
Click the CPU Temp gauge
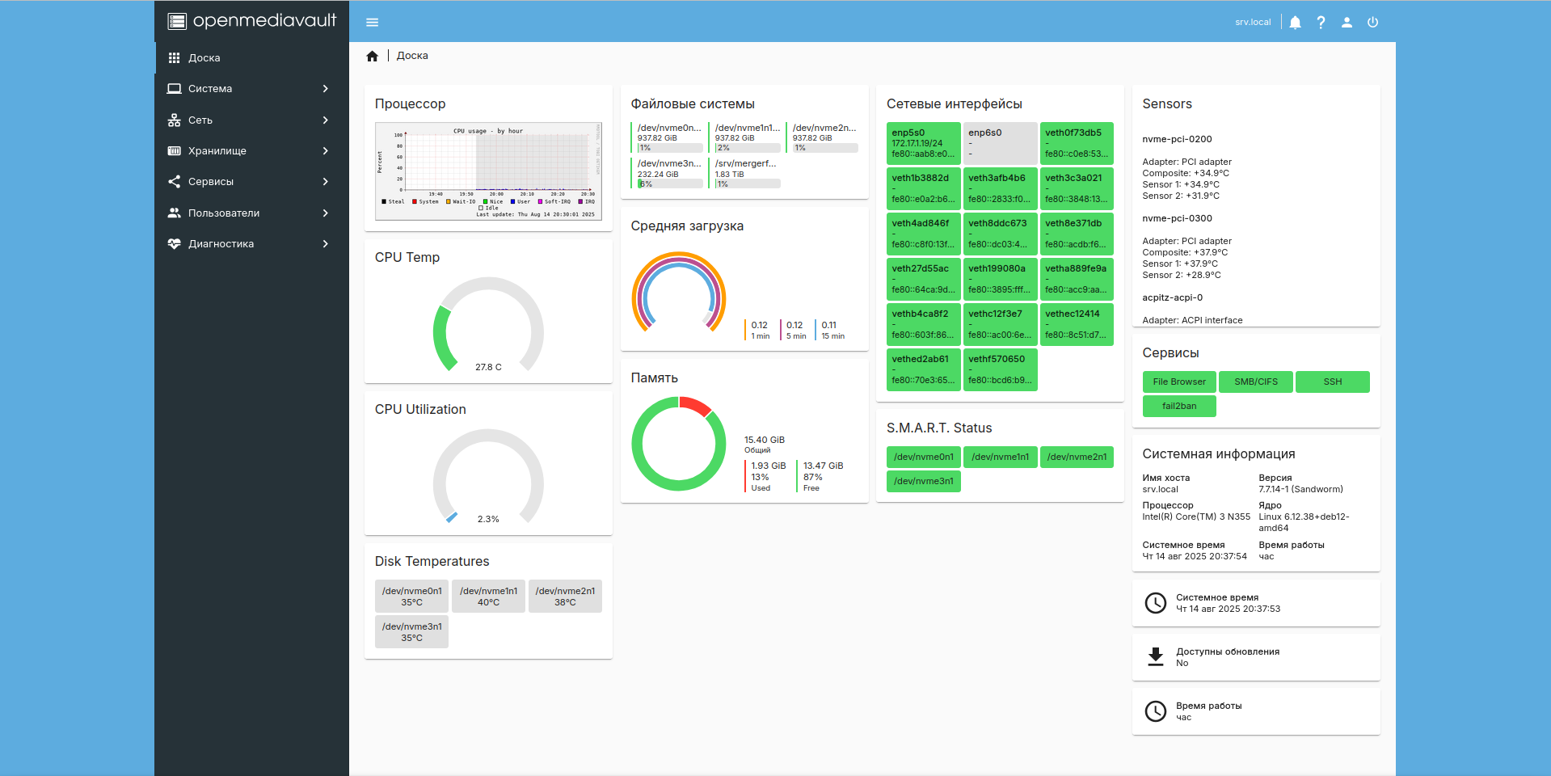pos(488,325)
